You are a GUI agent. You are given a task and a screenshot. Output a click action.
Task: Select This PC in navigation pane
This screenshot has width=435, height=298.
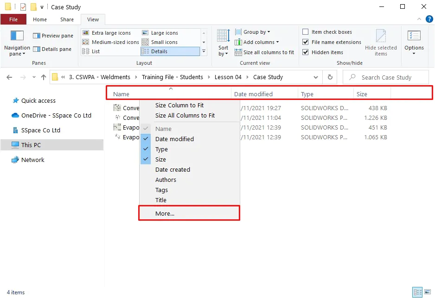(x=52, y=145)
